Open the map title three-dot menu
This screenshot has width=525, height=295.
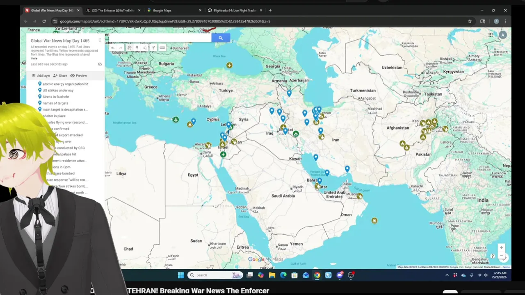point(100,40)
